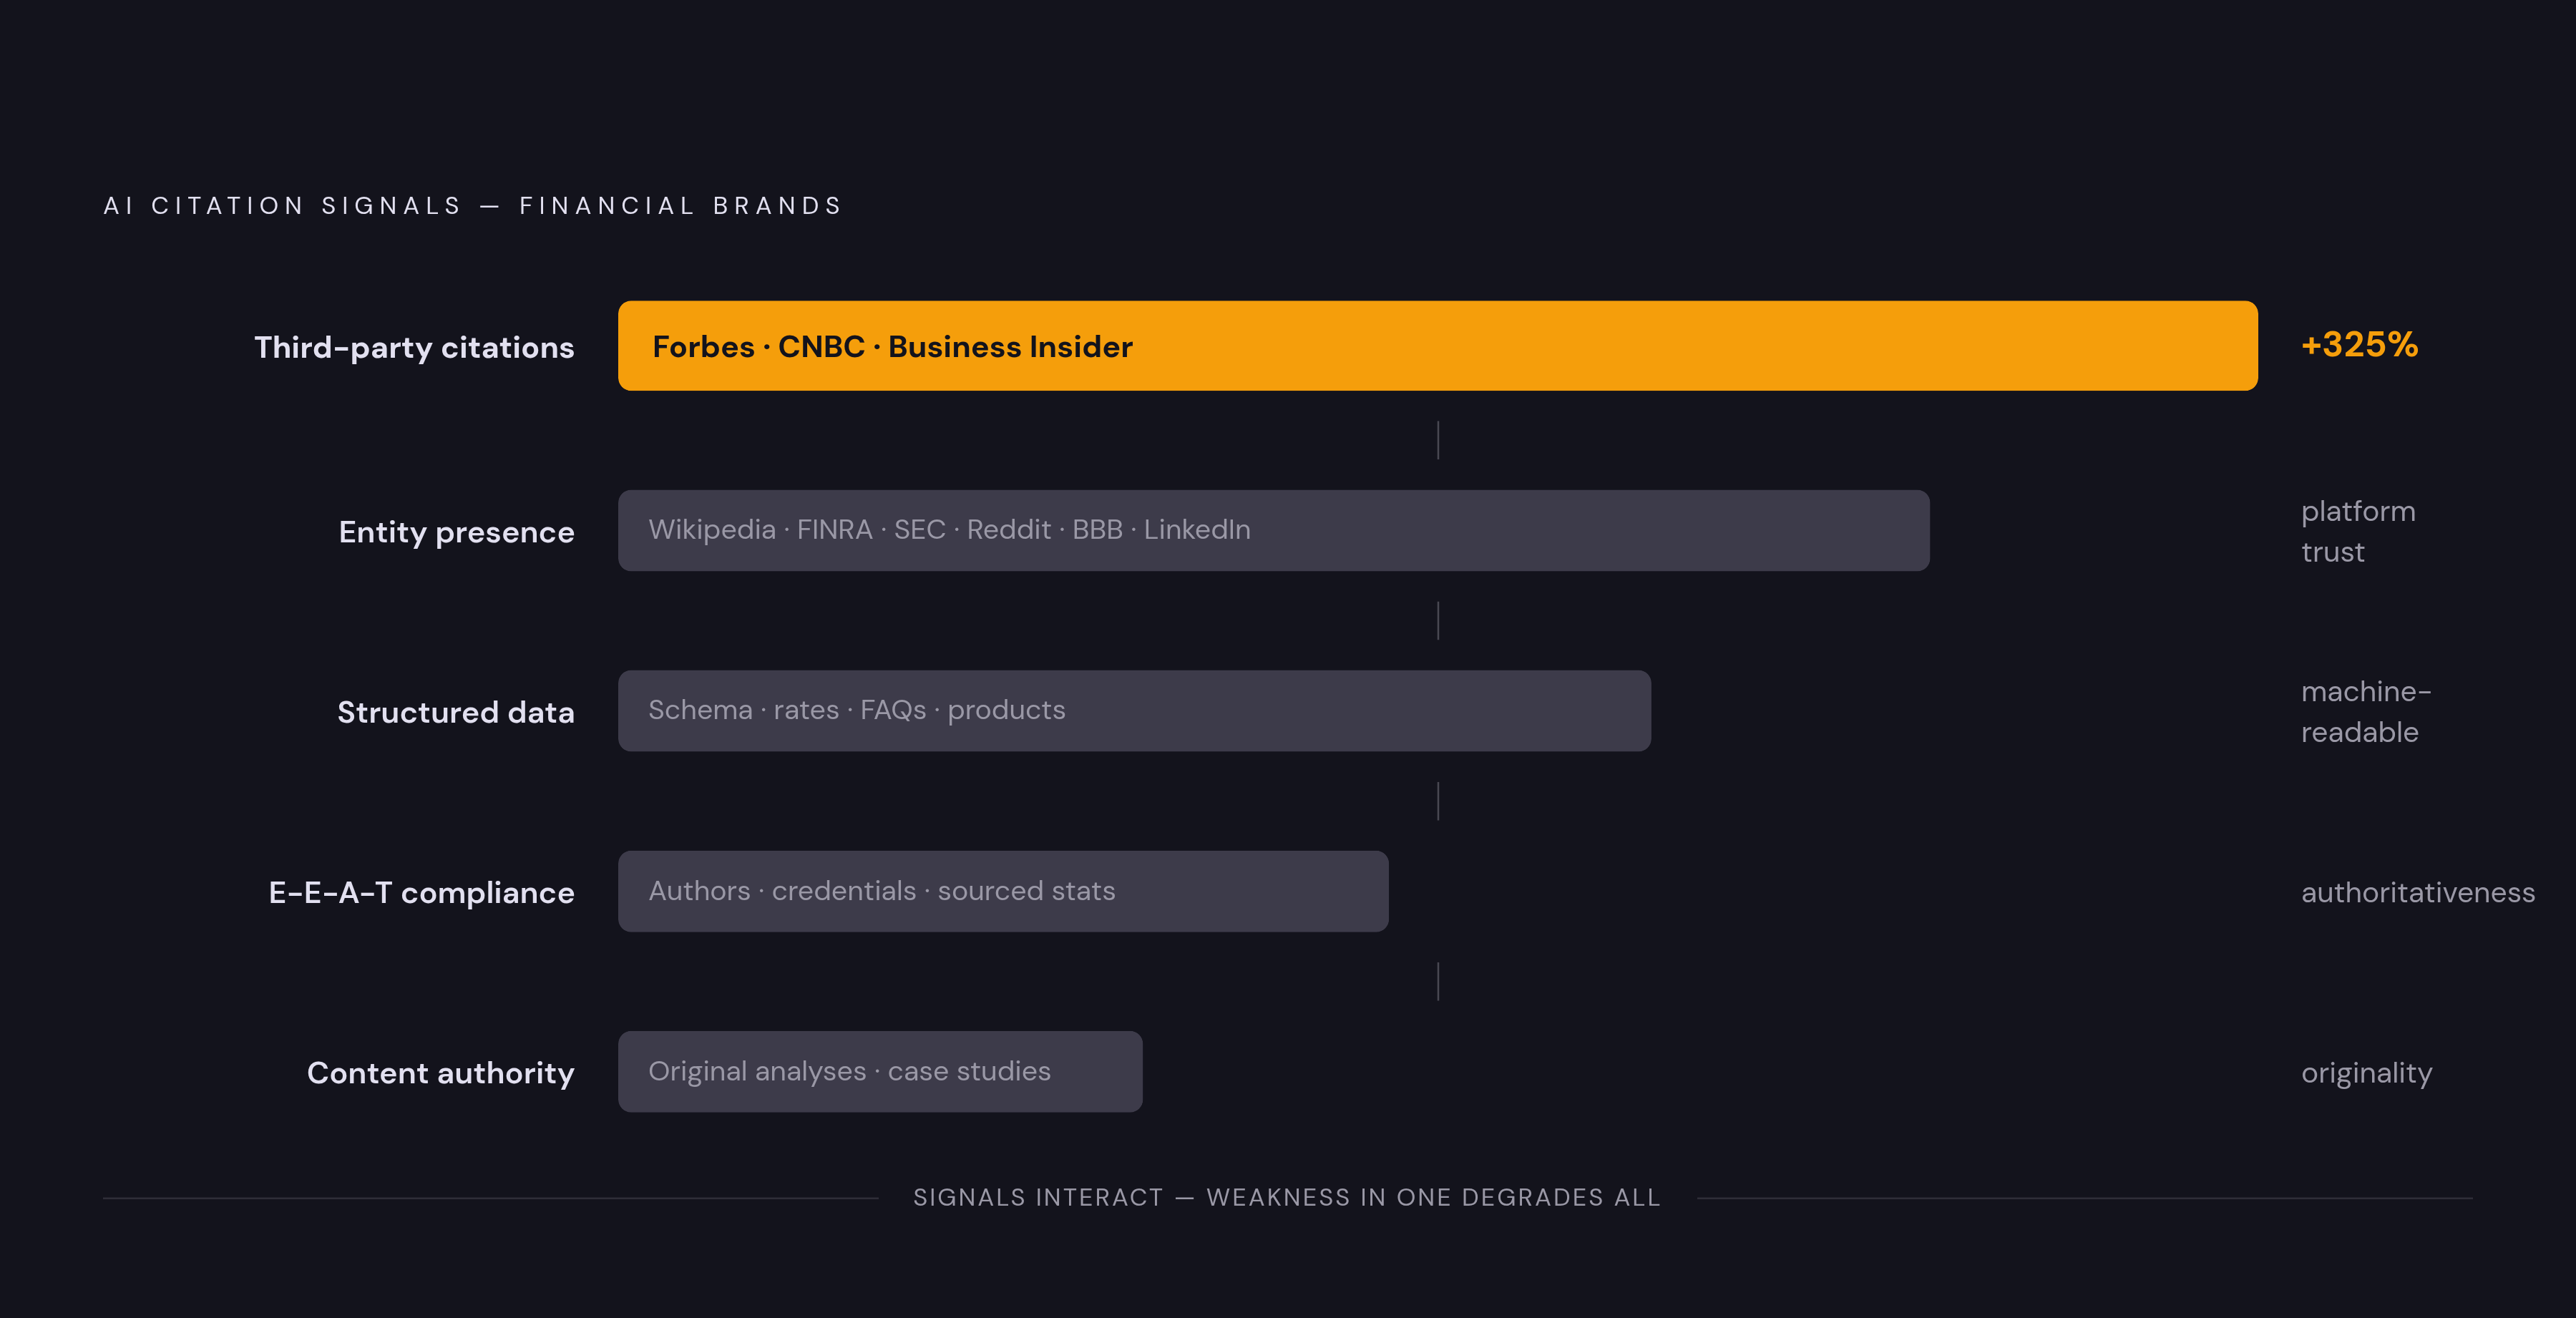Click the '+325%' value
This screenshot has height=1318, width=2576.
click(x=2359, y=345)
